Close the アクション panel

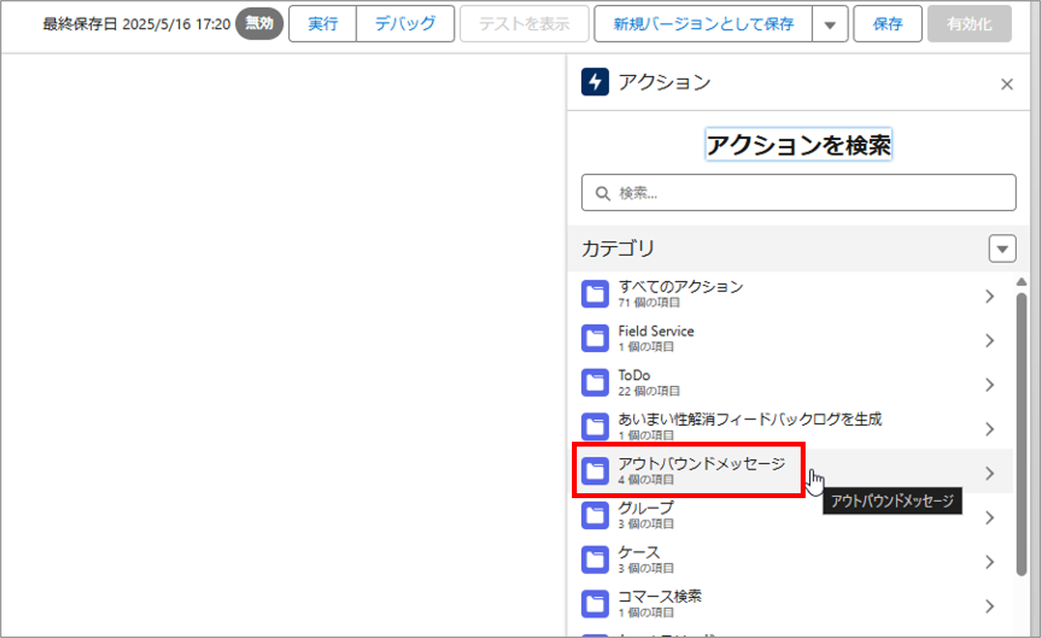(1007, 84)
